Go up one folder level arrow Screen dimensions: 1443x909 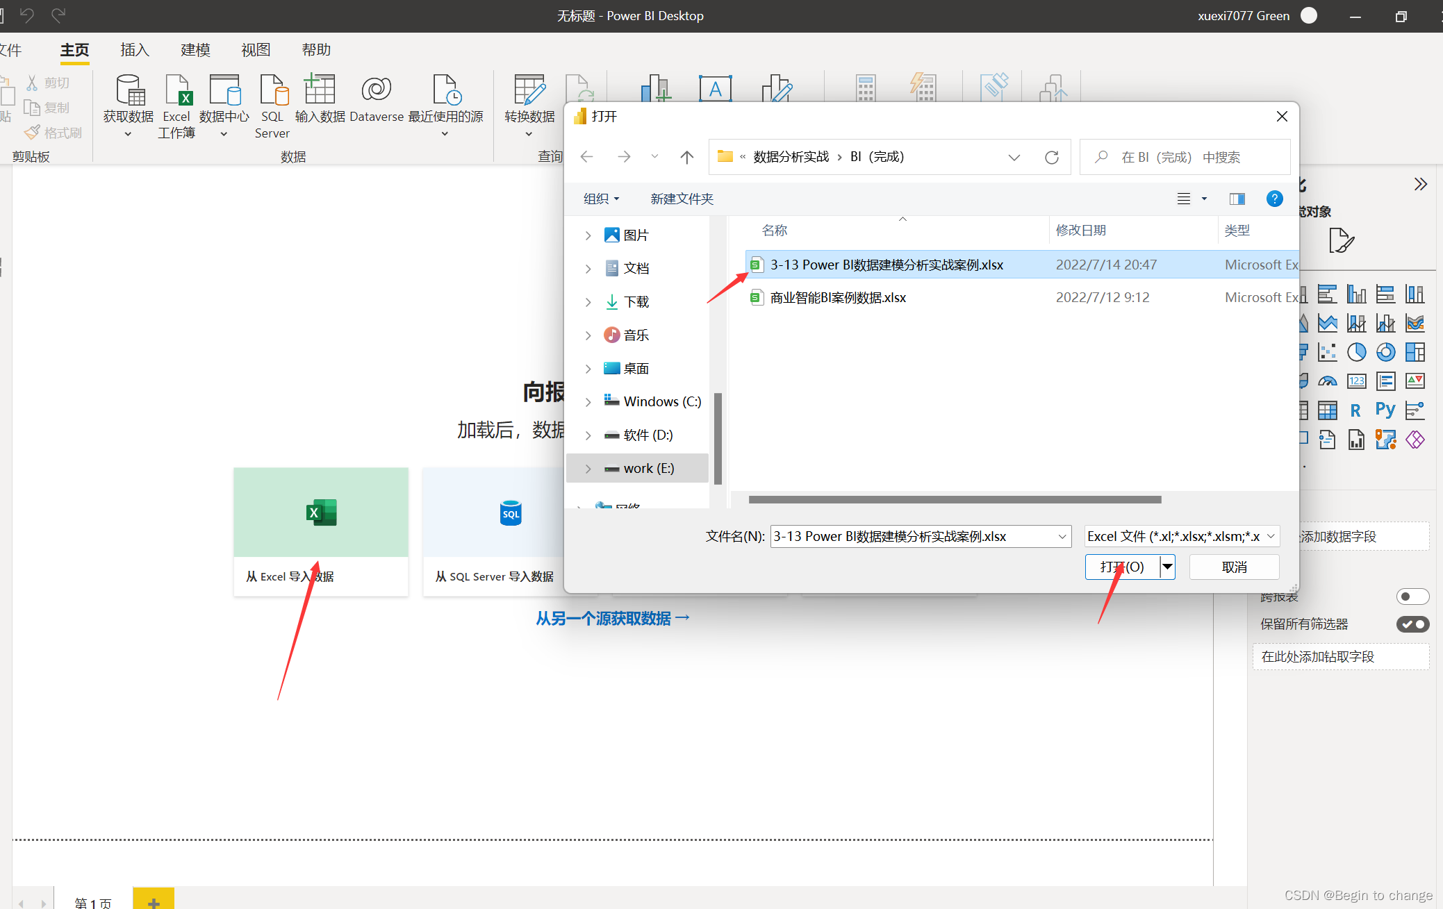tap(686, 158)
